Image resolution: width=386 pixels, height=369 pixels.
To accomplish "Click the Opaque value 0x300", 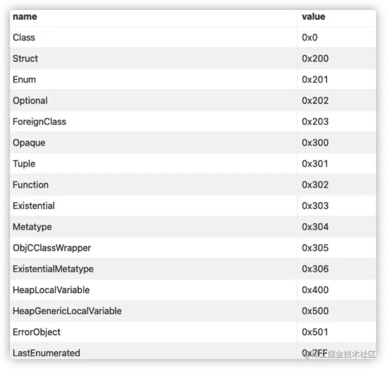I will (315, 143).
